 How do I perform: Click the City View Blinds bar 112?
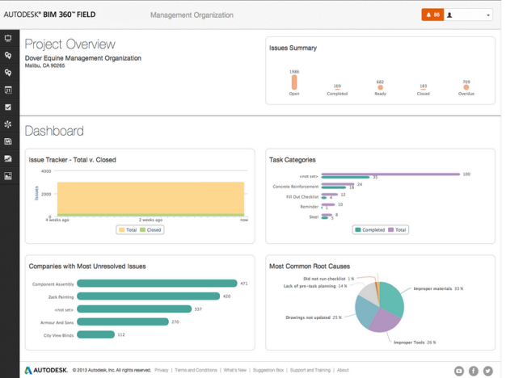96,334
